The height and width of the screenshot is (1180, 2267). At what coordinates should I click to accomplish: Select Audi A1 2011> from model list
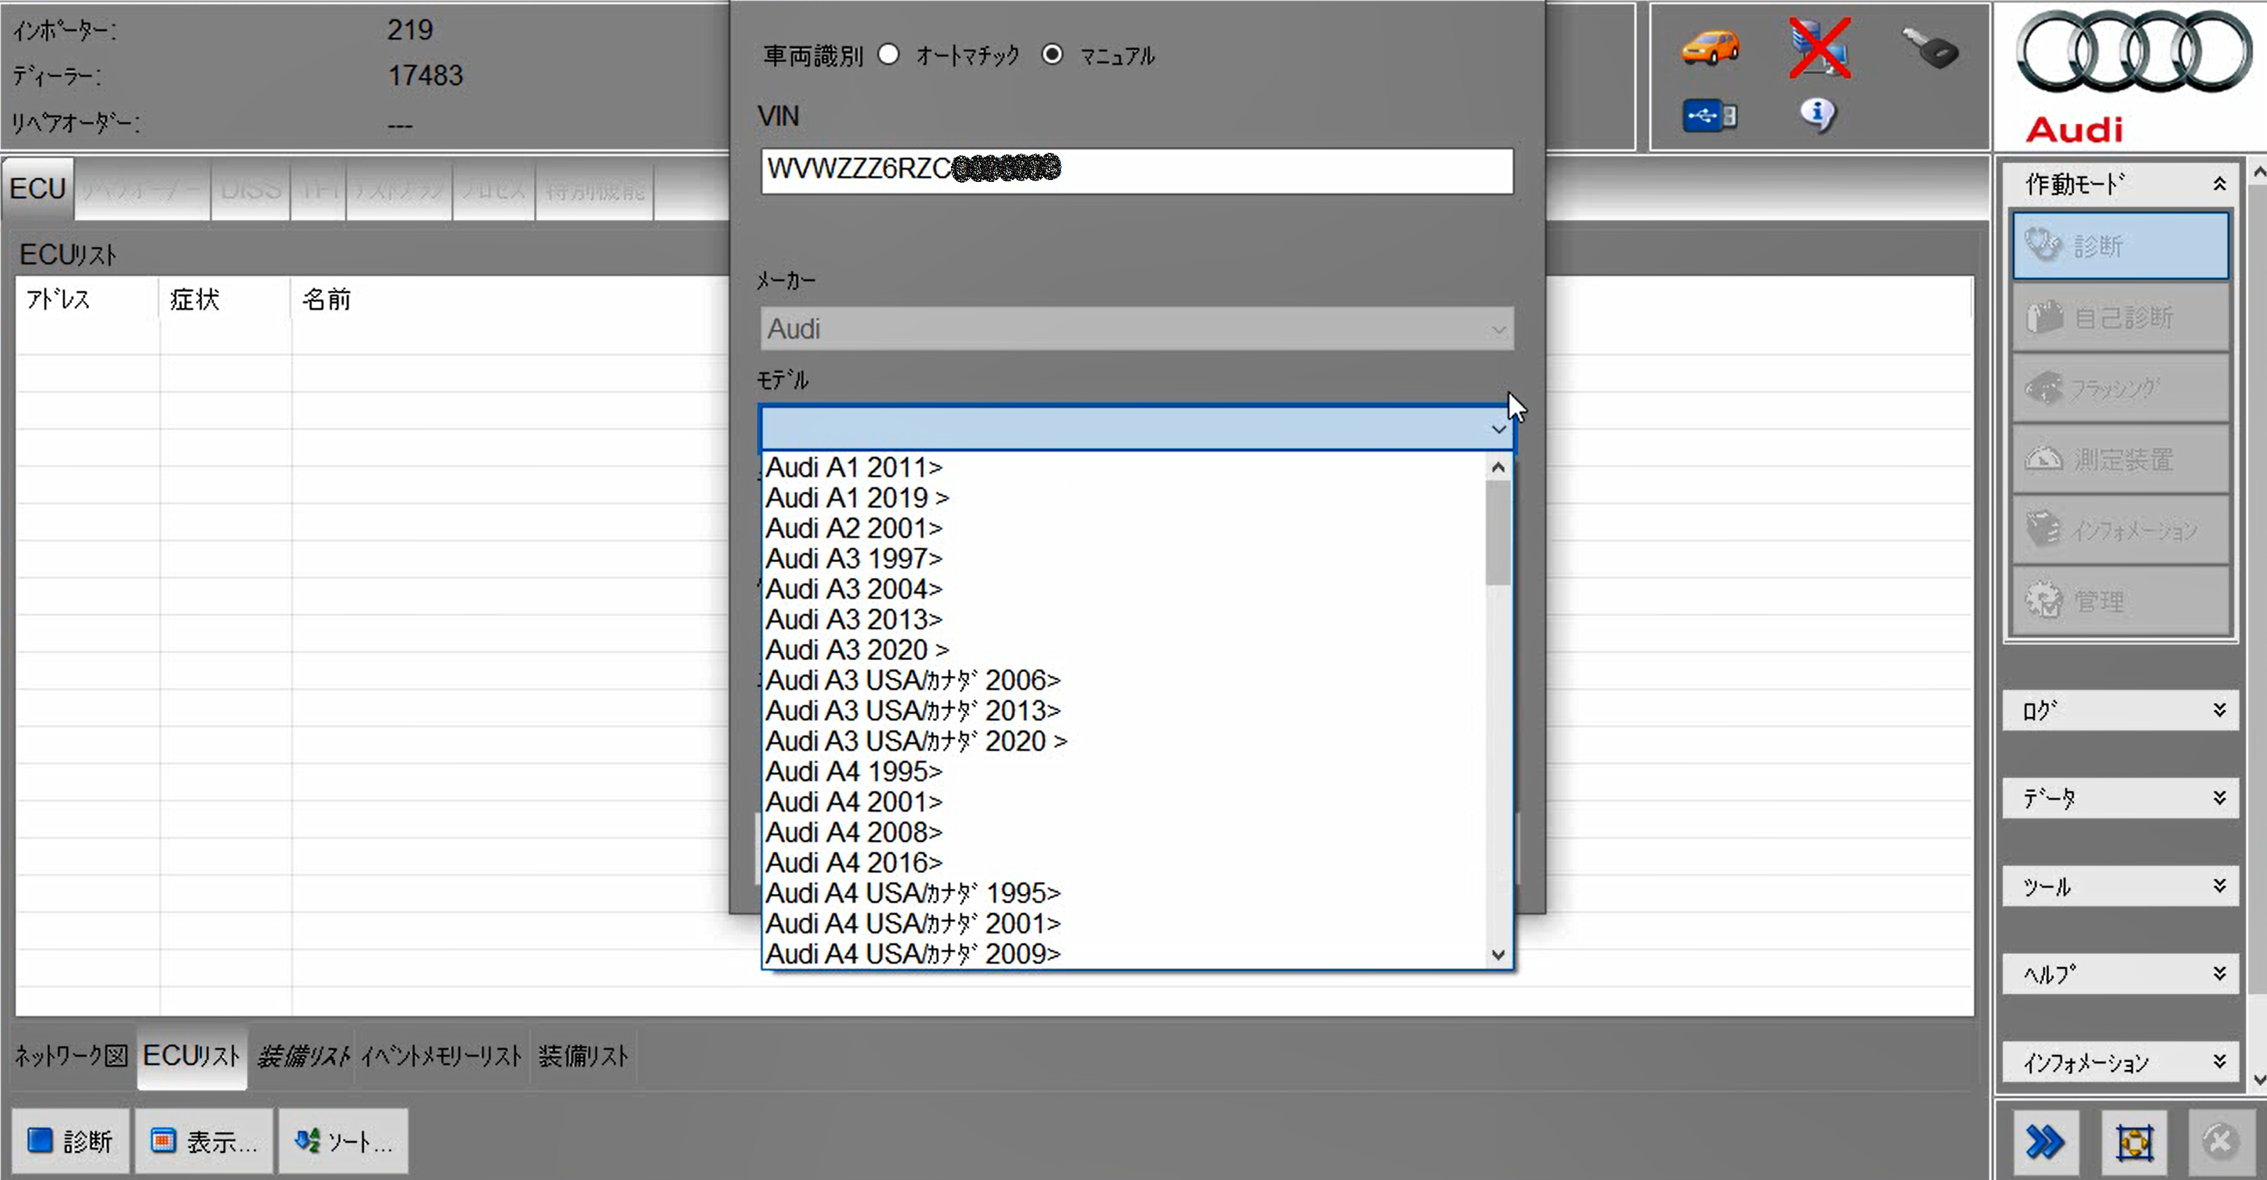[x=1124, y=467]
